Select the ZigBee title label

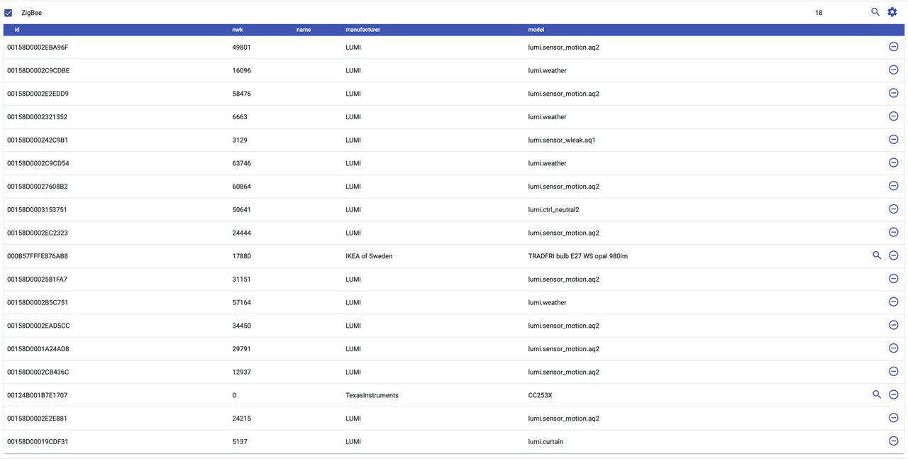point(33,13)
